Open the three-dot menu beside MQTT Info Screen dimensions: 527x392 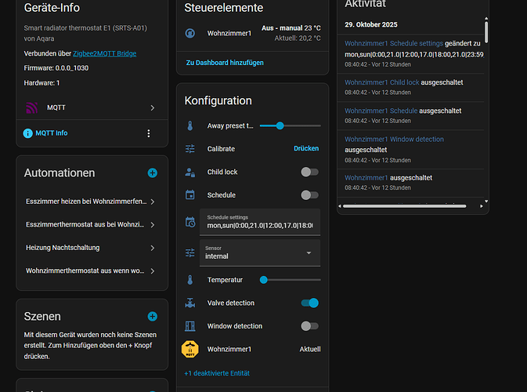[149, 133]
